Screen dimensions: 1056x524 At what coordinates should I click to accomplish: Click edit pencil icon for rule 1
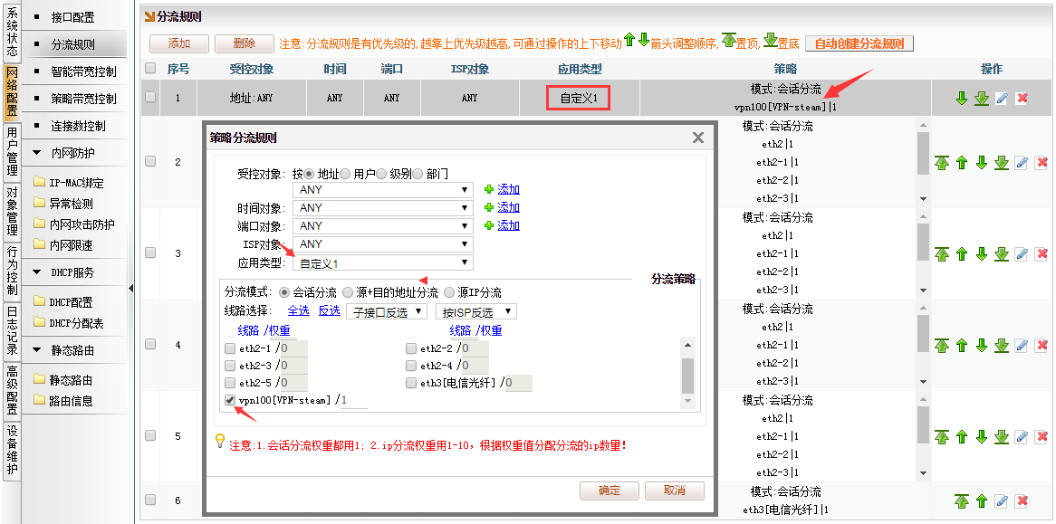coord(1002,98)
